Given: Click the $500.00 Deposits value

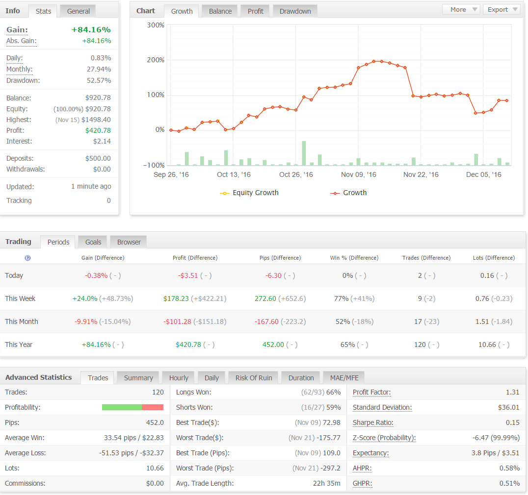Looking at the screenshot, I should [x=98, y=158].
